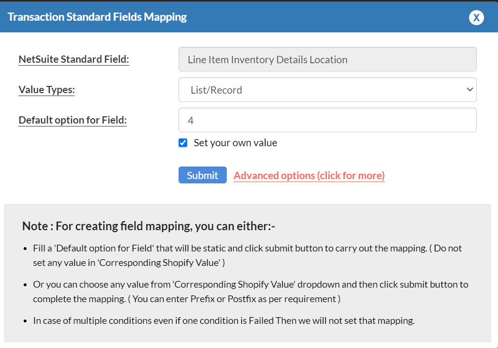Close the Transaction Standard Fields Mapping dialog
The width and height of the screenshot is (498, 348).
pyautogui.click(x=476, y=17)
